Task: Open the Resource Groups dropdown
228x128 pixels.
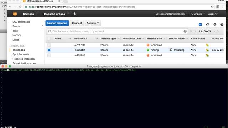Action: pos(56,14)
